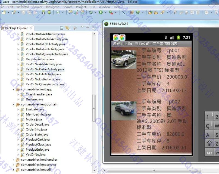
Task: Minimize the Package Explorer panel
Action: tap(87, 27)
